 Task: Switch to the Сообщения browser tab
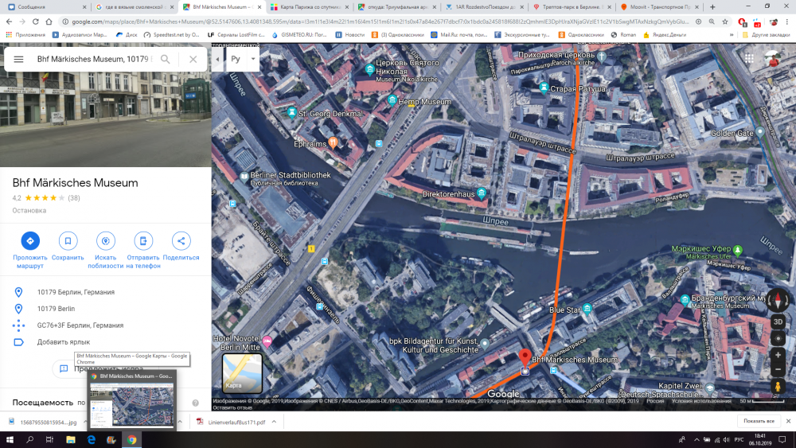click(x=40, y=7)
